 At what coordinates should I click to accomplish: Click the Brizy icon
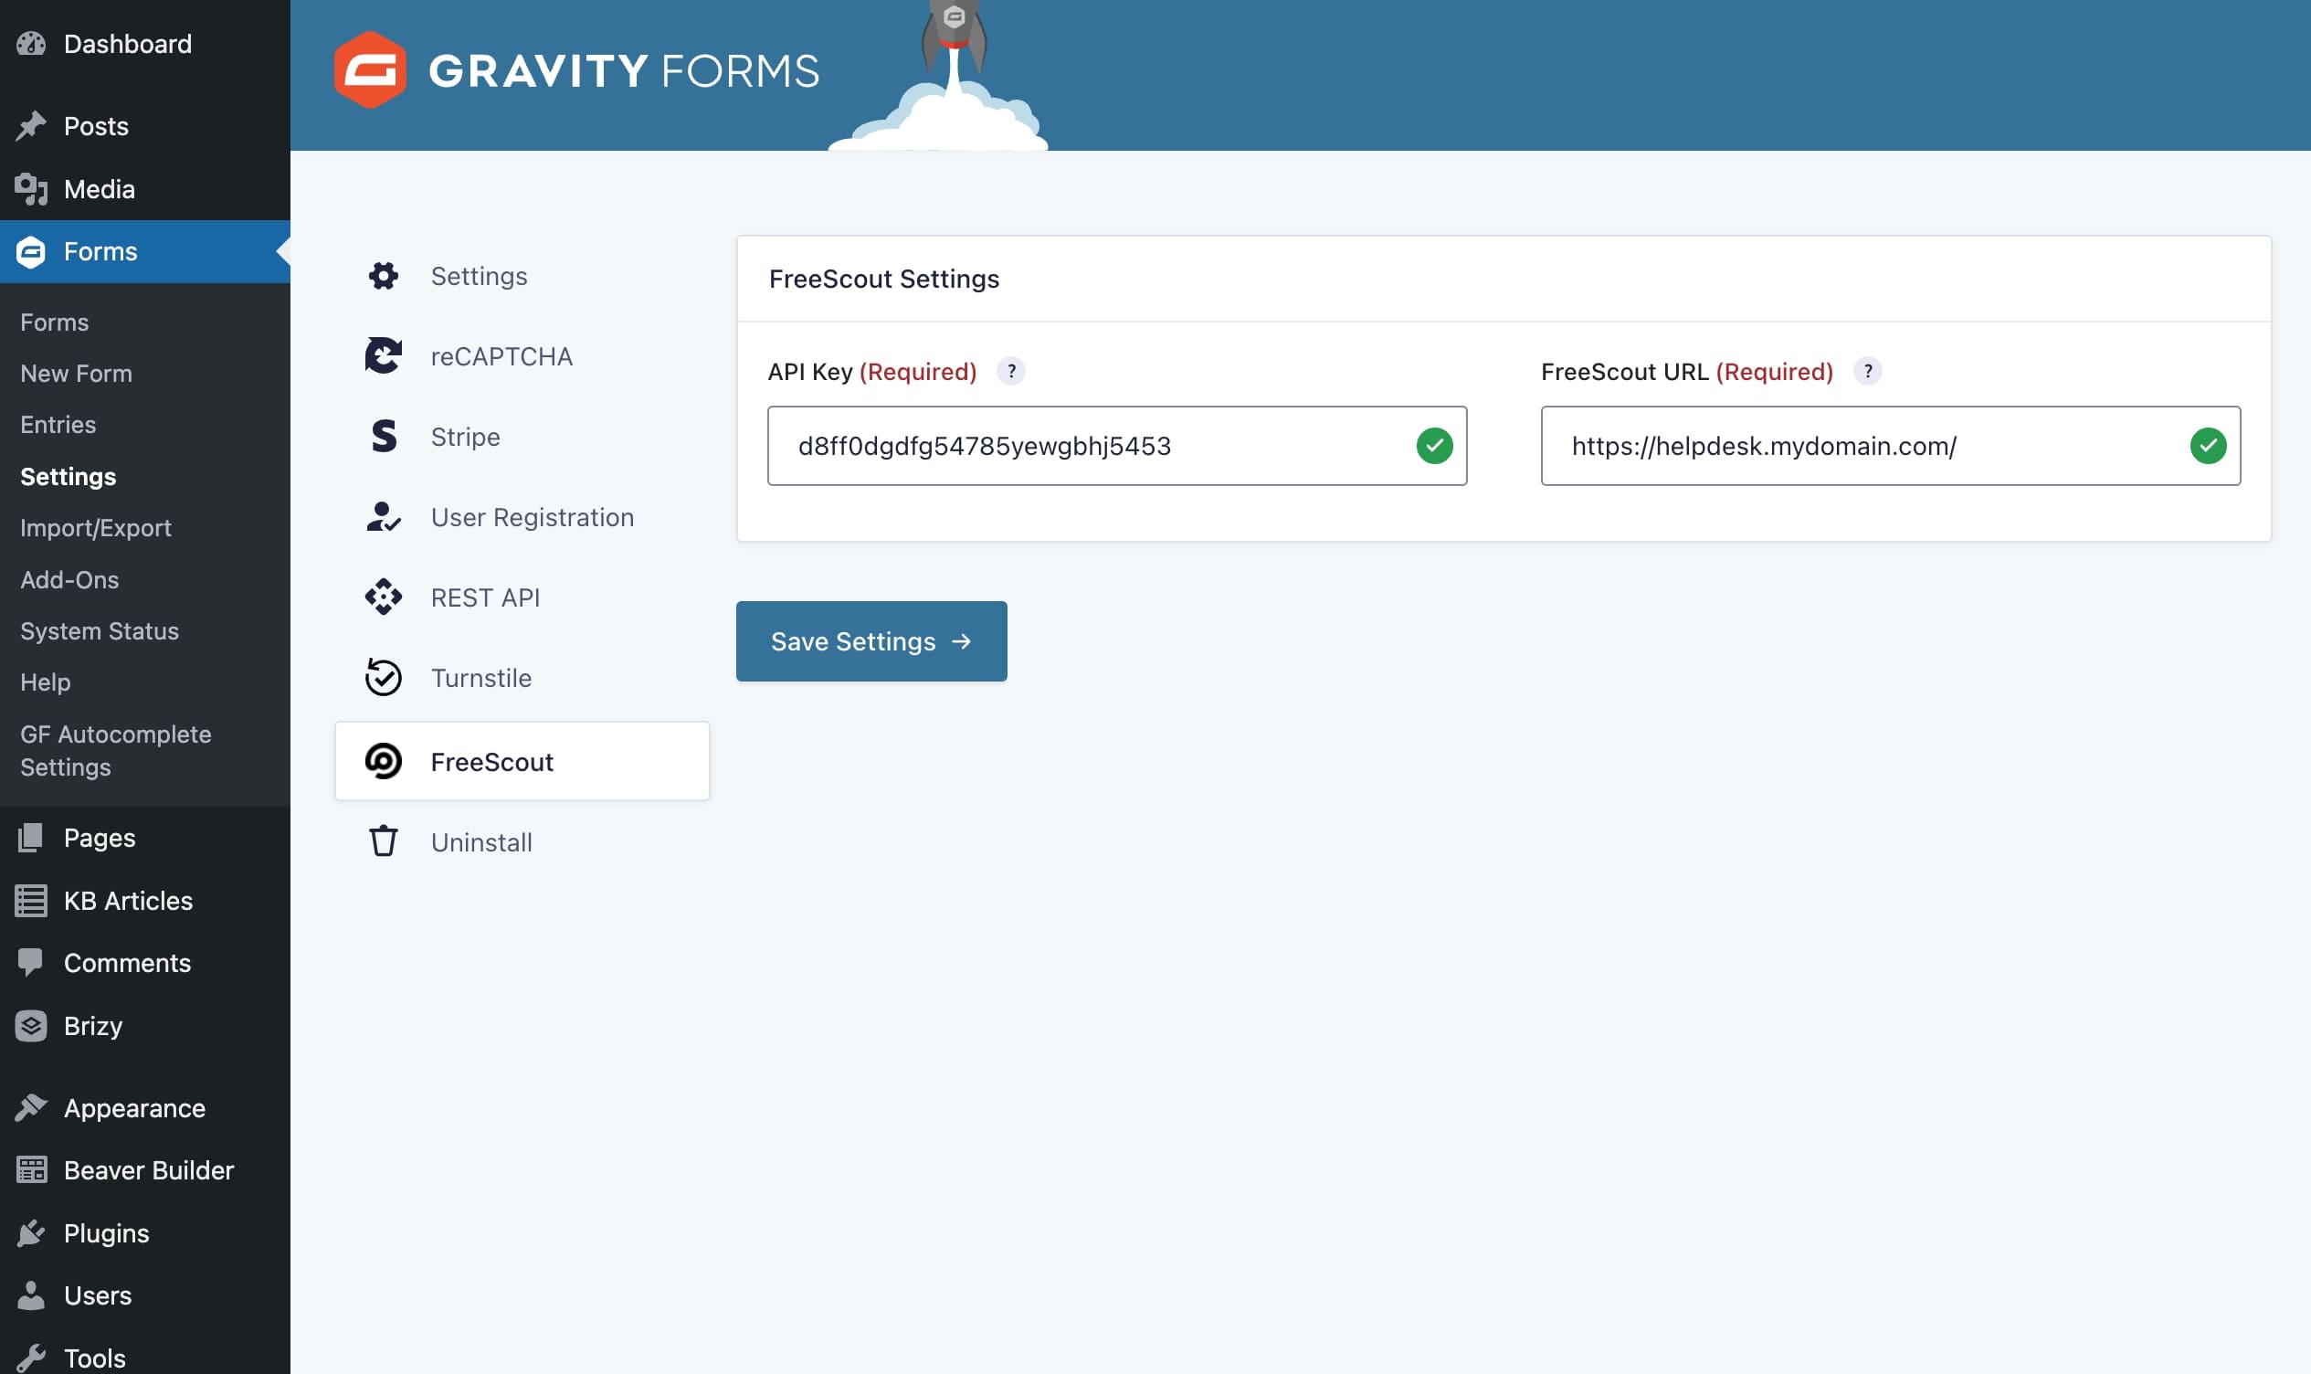[x=30, y=1026]
